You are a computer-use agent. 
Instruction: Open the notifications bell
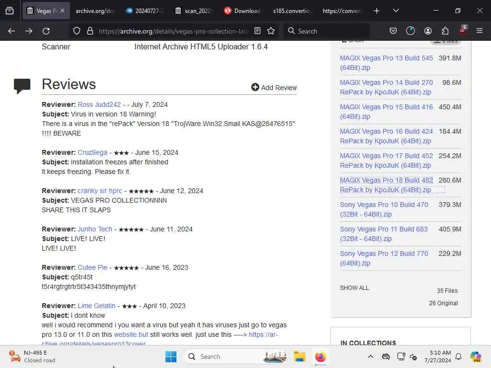point(458,356)
